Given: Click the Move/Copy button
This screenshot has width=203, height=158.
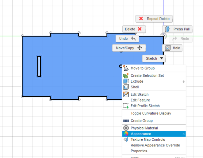Looking at the screenshot, I should pos(129,48).
